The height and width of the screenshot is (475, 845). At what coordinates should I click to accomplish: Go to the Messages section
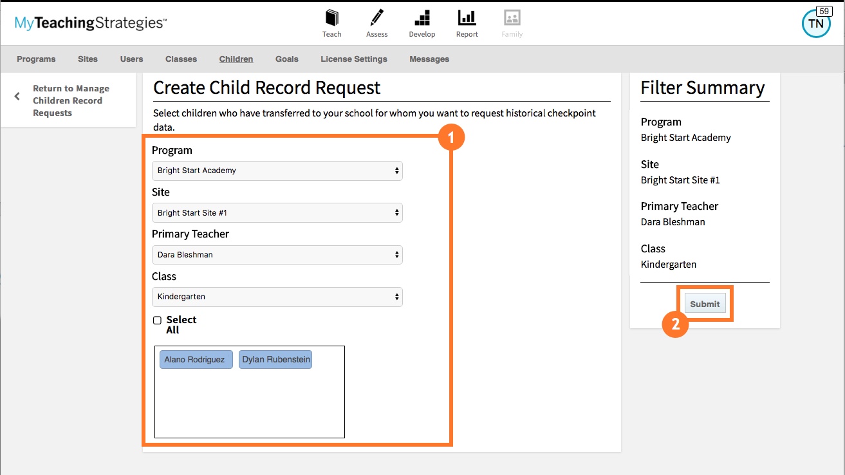coord(429,59)
